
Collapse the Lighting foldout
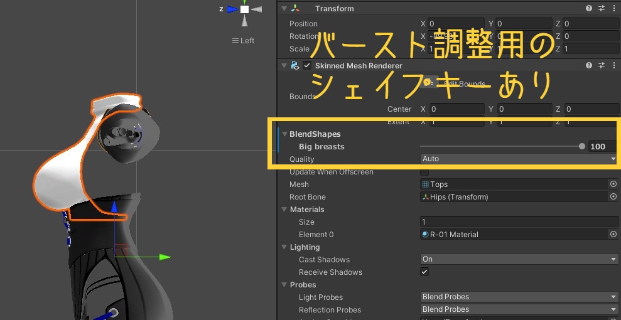click(x=284, y=247)
